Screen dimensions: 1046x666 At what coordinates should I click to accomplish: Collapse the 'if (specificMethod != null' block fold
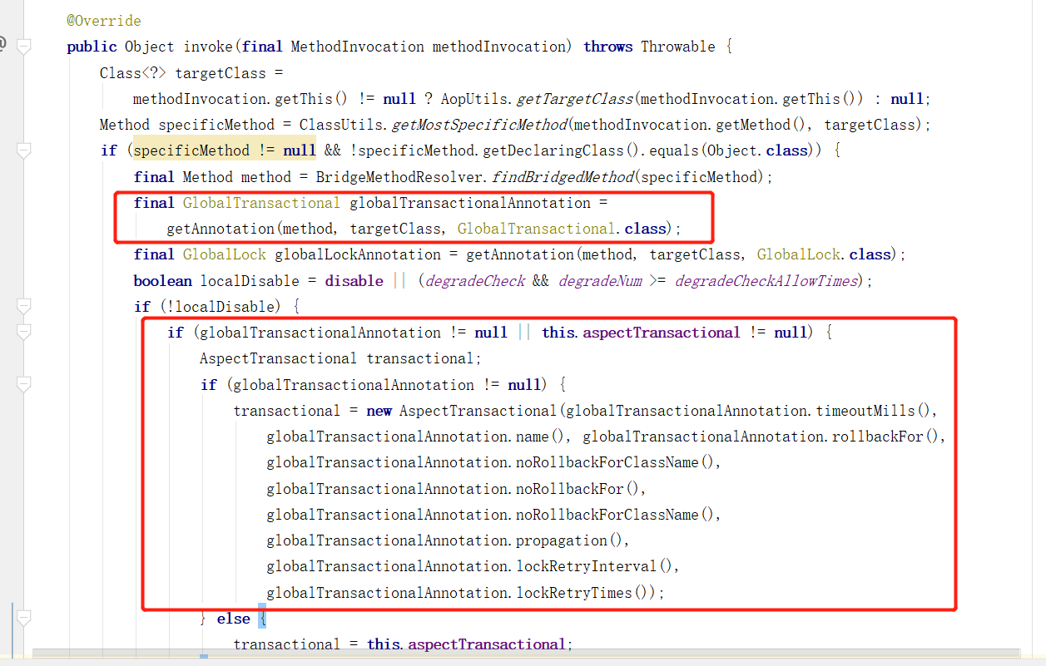(x=23, y=150)
